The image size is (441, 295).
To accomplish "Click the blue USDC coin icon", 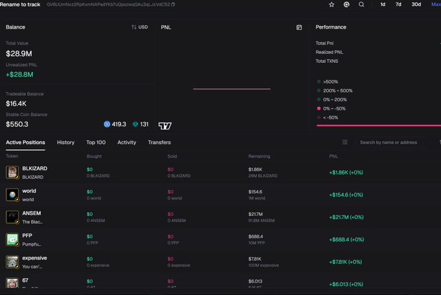I will point(107,124).
